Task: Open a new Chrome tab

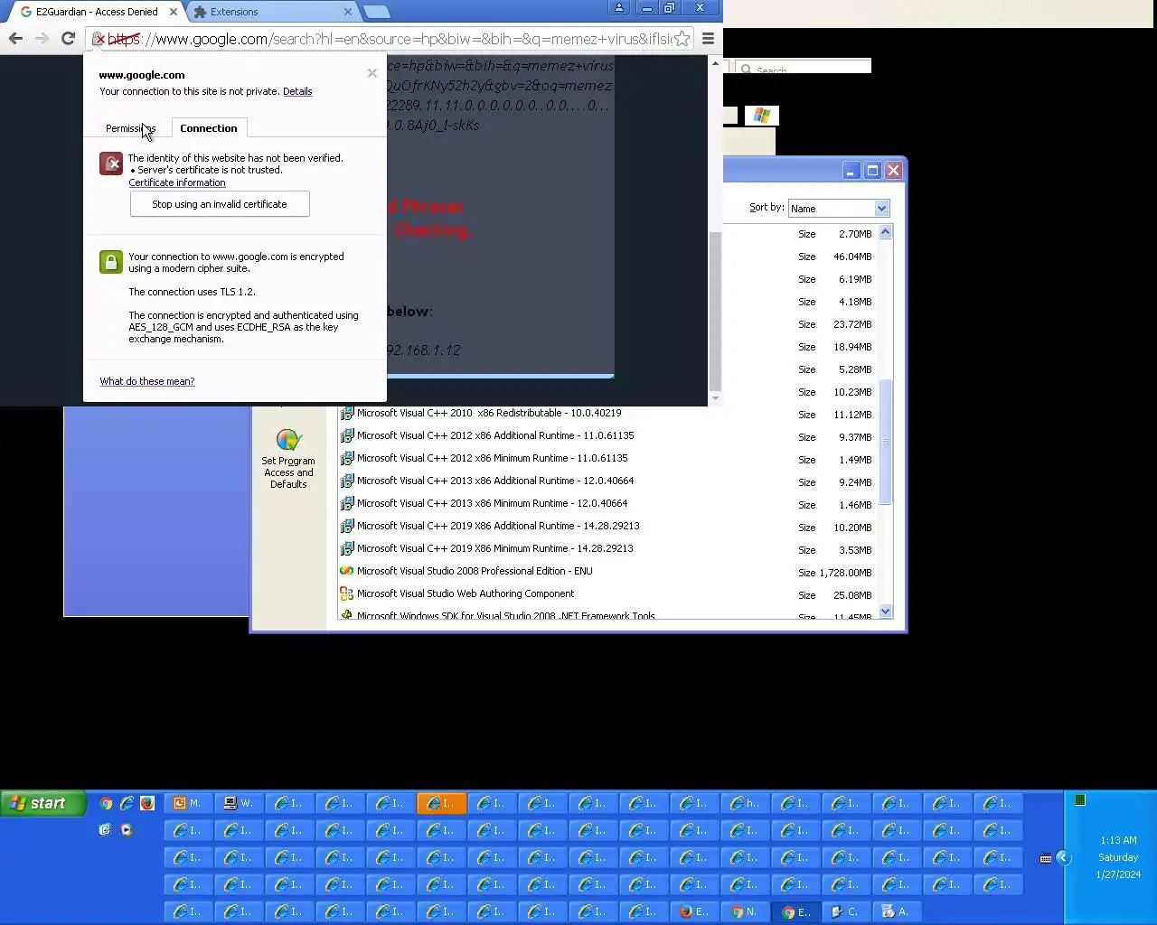Action: (376, 12)
